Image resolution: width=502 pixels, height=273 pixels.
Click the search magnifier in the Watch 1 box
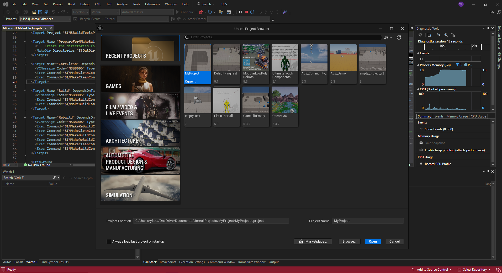pyautogui.click(x=55, y=178)
